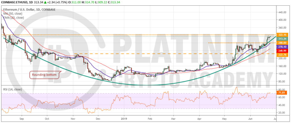Click the 71.81 RSI value label
Screen dimensions: 291x123
[x=282, y=93]
